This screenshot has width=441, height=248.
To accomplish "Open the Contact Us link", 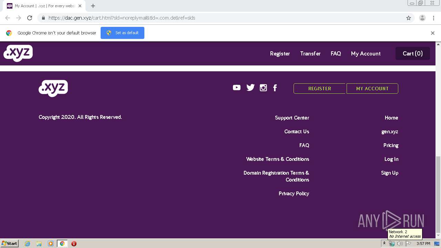I will (x=297, y=132).
